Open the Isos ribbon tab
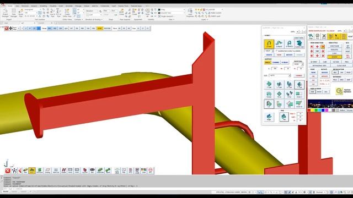353x198 pixels. (18, 6)
